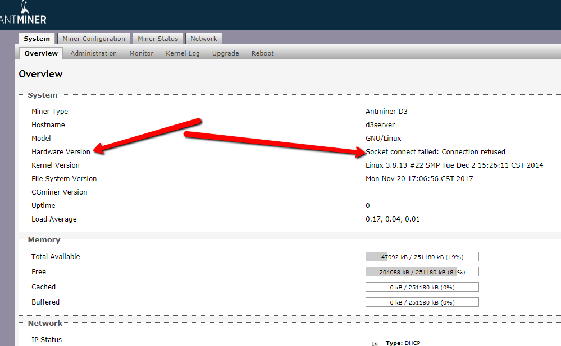
Task: Open the Miner Configuration tab
Action: [94, 39]
